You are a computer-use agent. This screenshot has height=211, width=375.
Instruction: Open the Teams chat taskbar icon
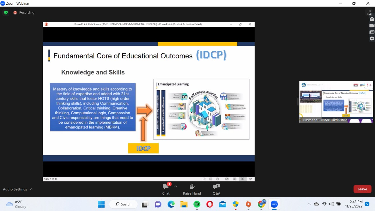click(x=158, y=204)
